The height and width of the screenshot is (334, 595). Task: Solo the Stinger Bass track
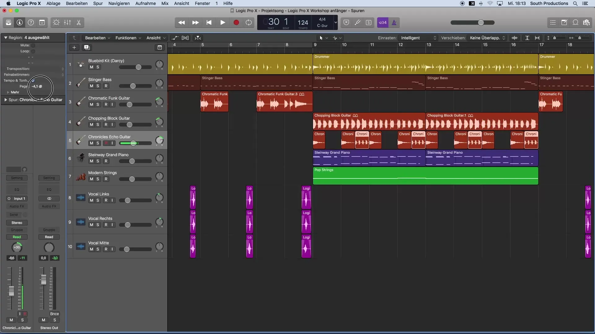tap(98, 86)
